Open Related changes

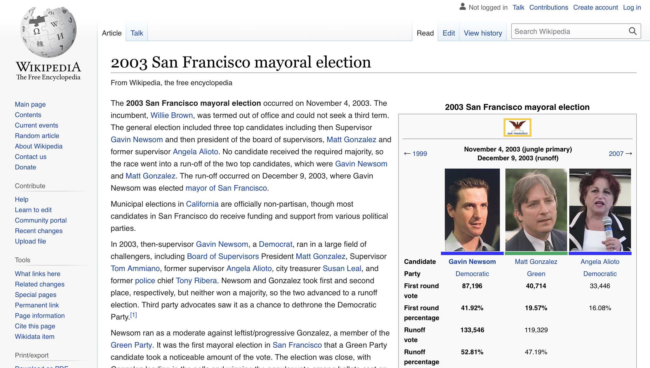(x=40, y=284)
